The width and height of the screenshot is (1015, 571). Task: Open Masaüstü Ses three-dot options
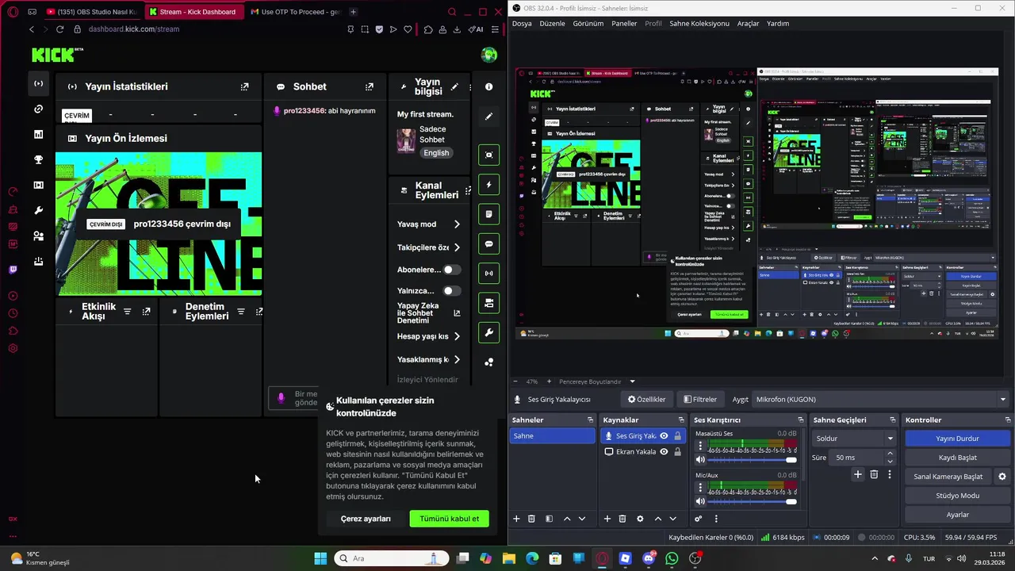(x=700, y=447)
